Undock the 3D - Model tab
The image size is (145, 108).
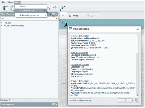(x=92, y=15)
